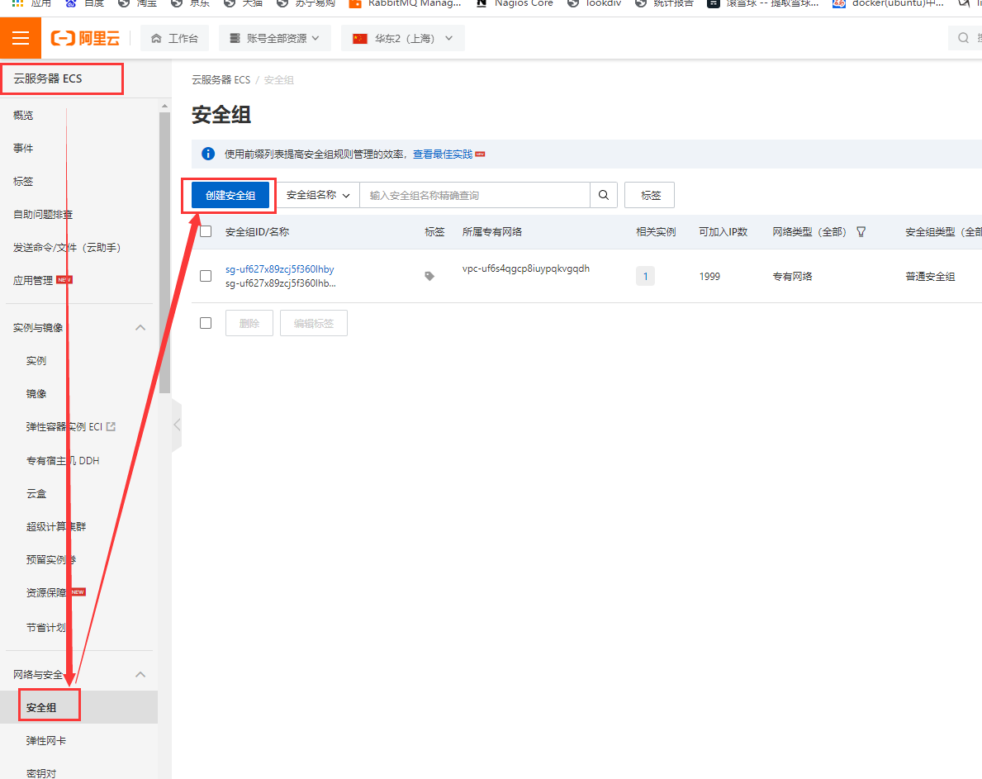Click the filter funnel next to network type

click(x=861, y=231)
